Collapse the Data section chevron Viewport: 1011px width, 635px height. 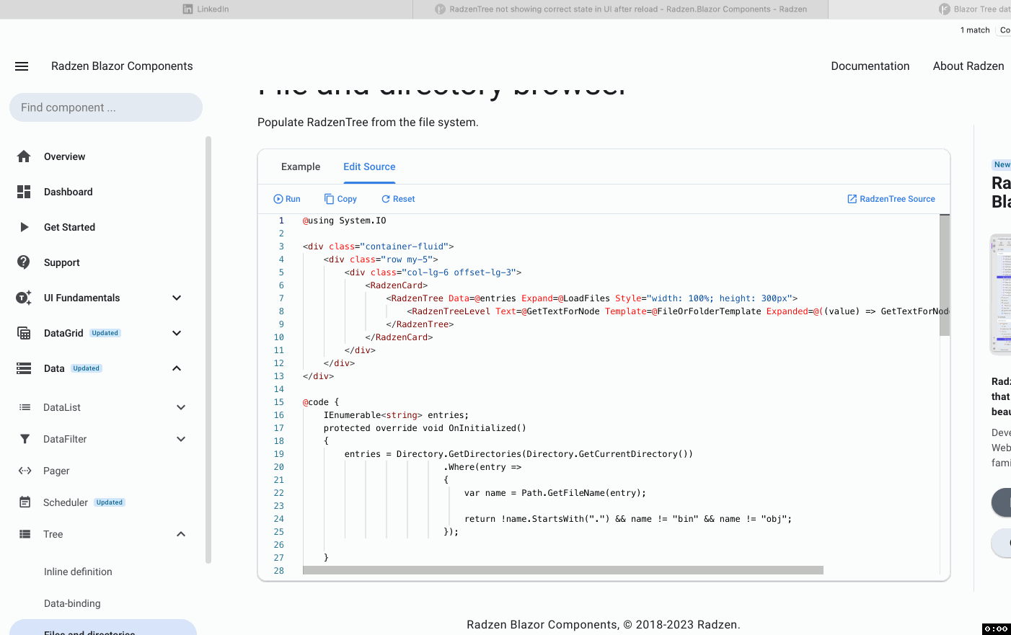point(177,368)
